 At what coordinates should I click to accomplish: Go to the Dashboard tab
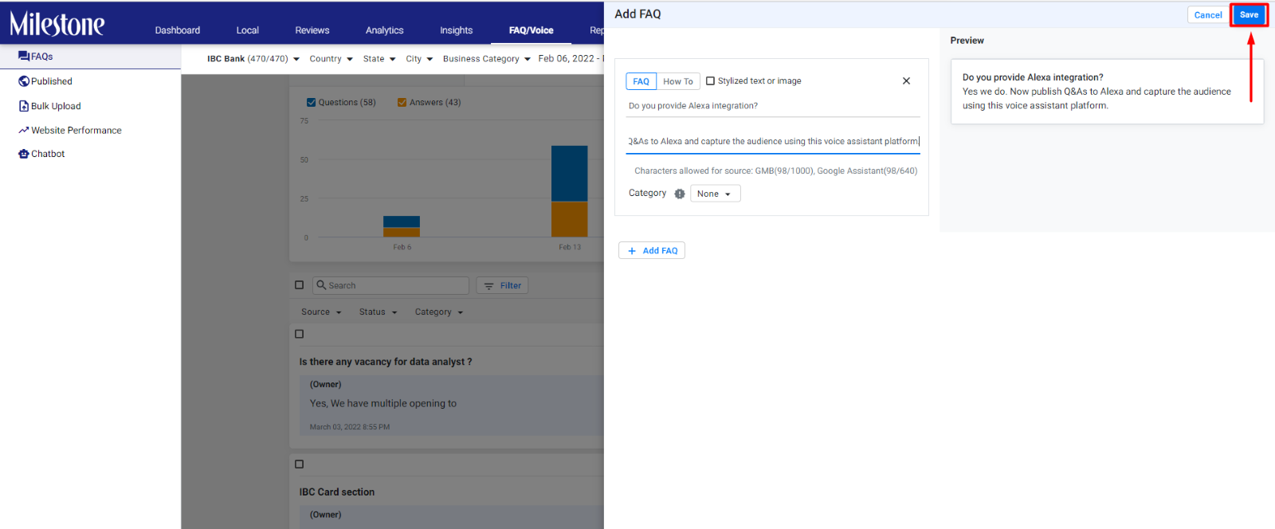[x=178, y=30]
